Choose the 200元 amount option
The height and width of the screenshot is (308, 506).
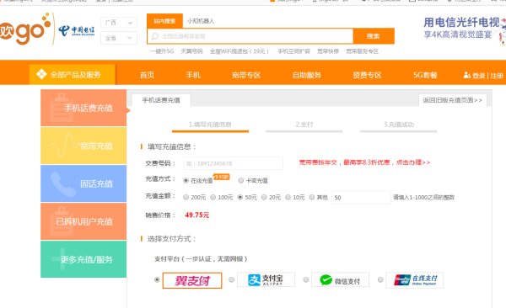[186, 197]
